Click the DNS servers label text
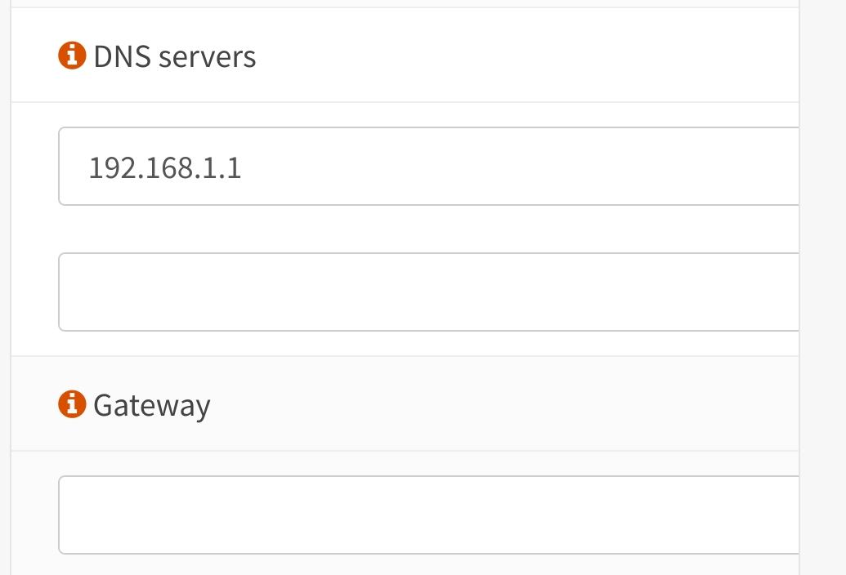Screen dimensions: 846x575 click(175, 57)
